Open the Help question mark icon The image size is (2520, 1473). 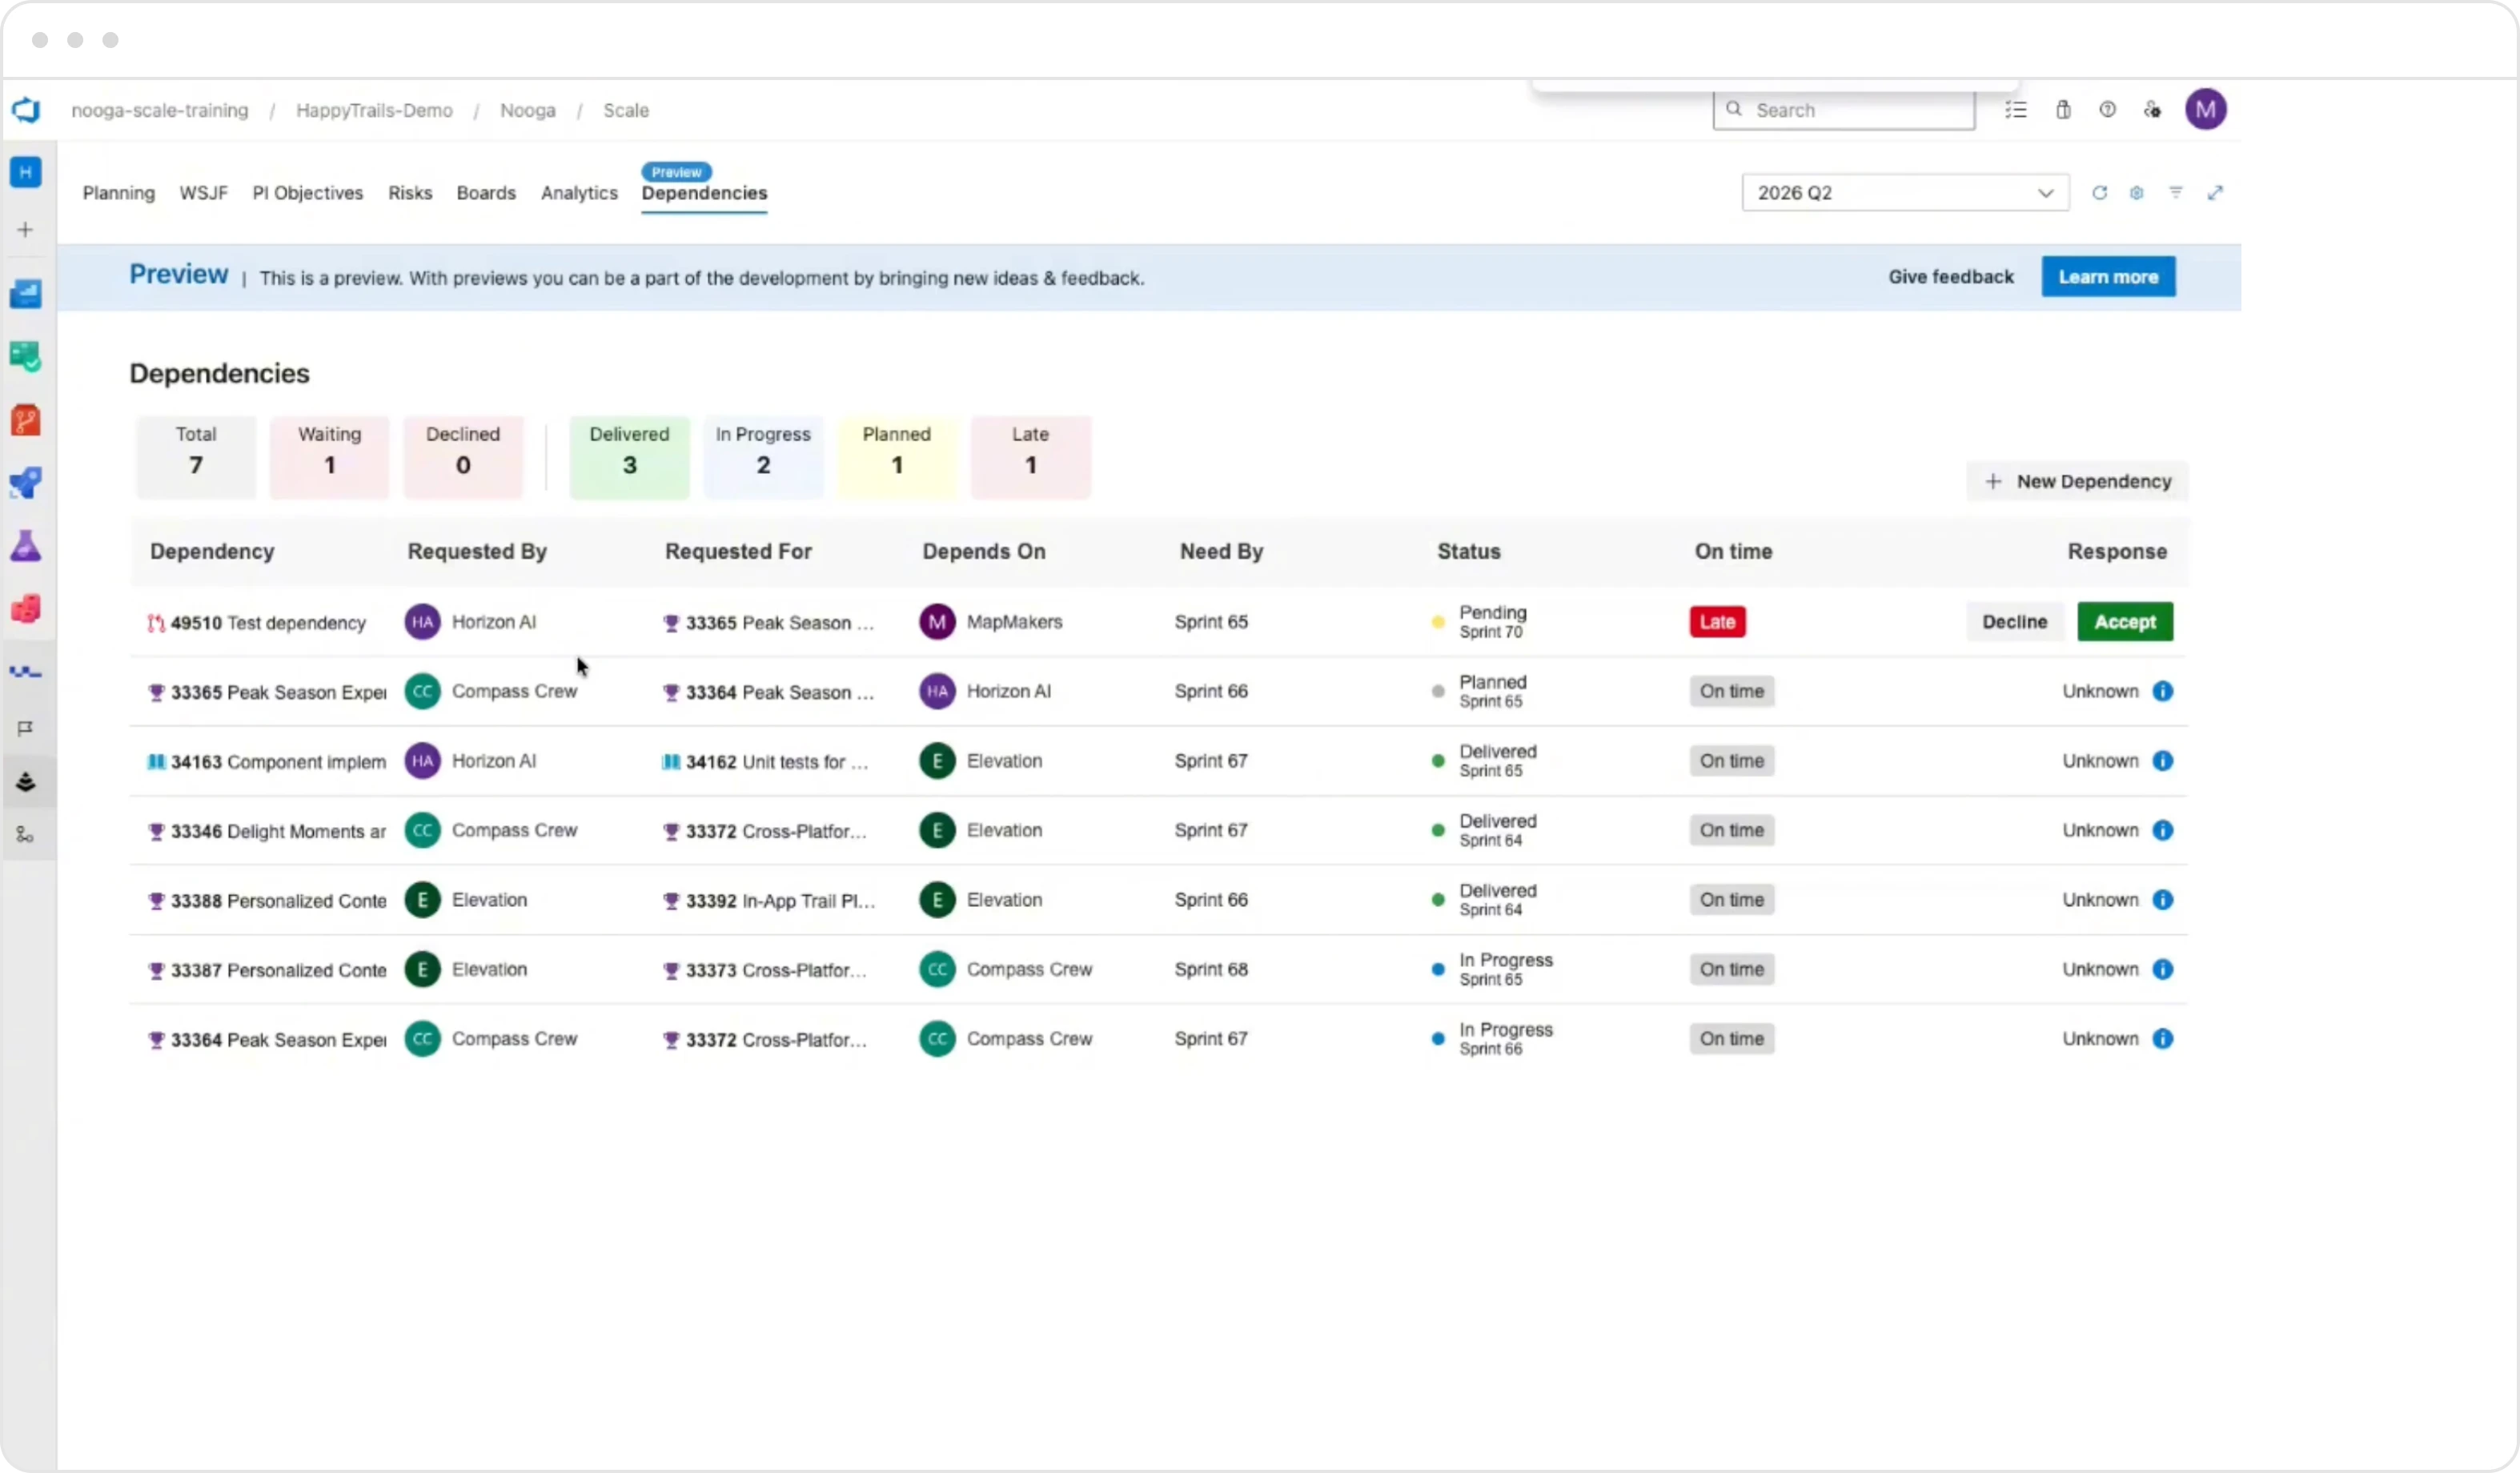pos(2107,110)
